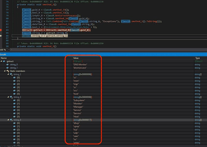This screenshot has width=207, height=147.
Task: Select the "smtp" value in row [6]
Action: coord(76,143)
